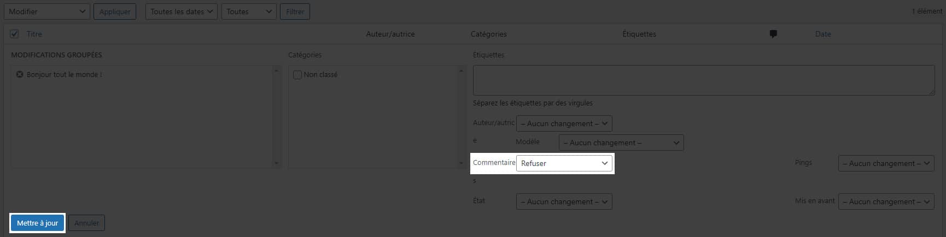946x237 pixels.
Task: Sort posts by the Titre column
Action: (x=34, y=34)
